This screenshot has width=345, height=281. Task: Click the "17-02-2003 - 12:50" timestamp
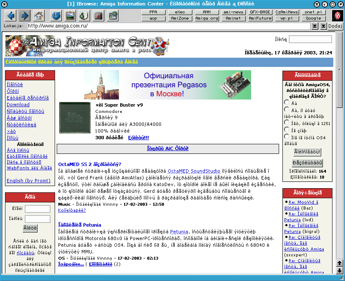(x=144, y=204)
